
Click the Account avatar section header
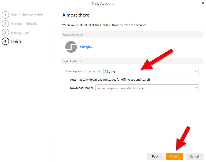tap(132, 35)
